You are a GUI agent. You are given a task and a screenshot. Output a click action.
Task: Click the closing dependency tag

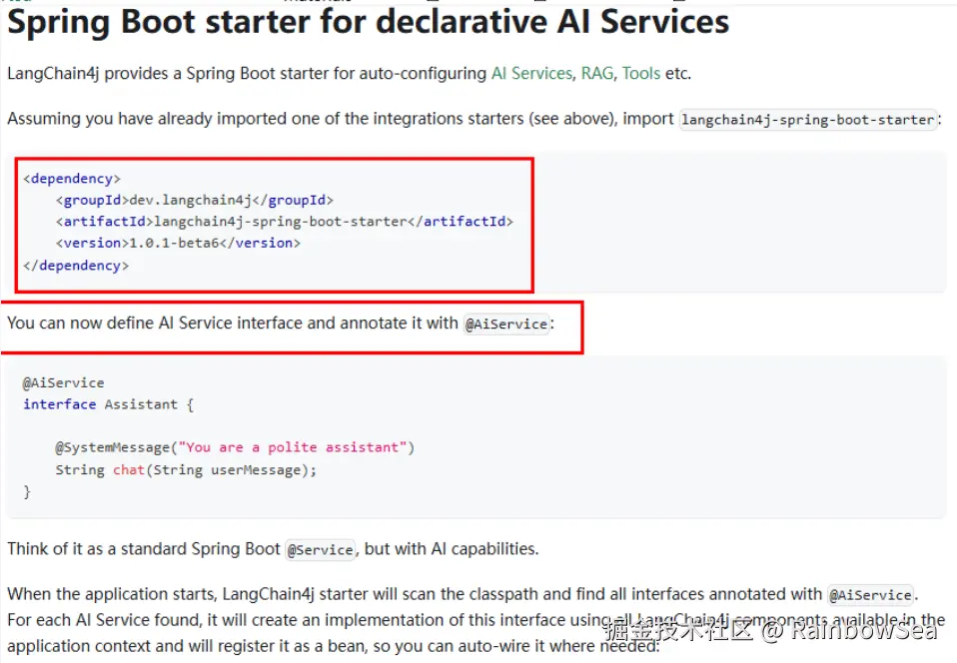[75, 266]
